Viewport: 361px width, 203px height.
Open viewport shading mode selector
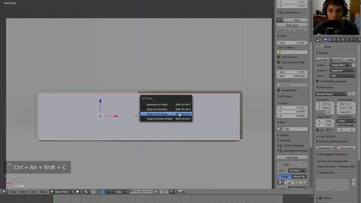[x=79, y=192]
